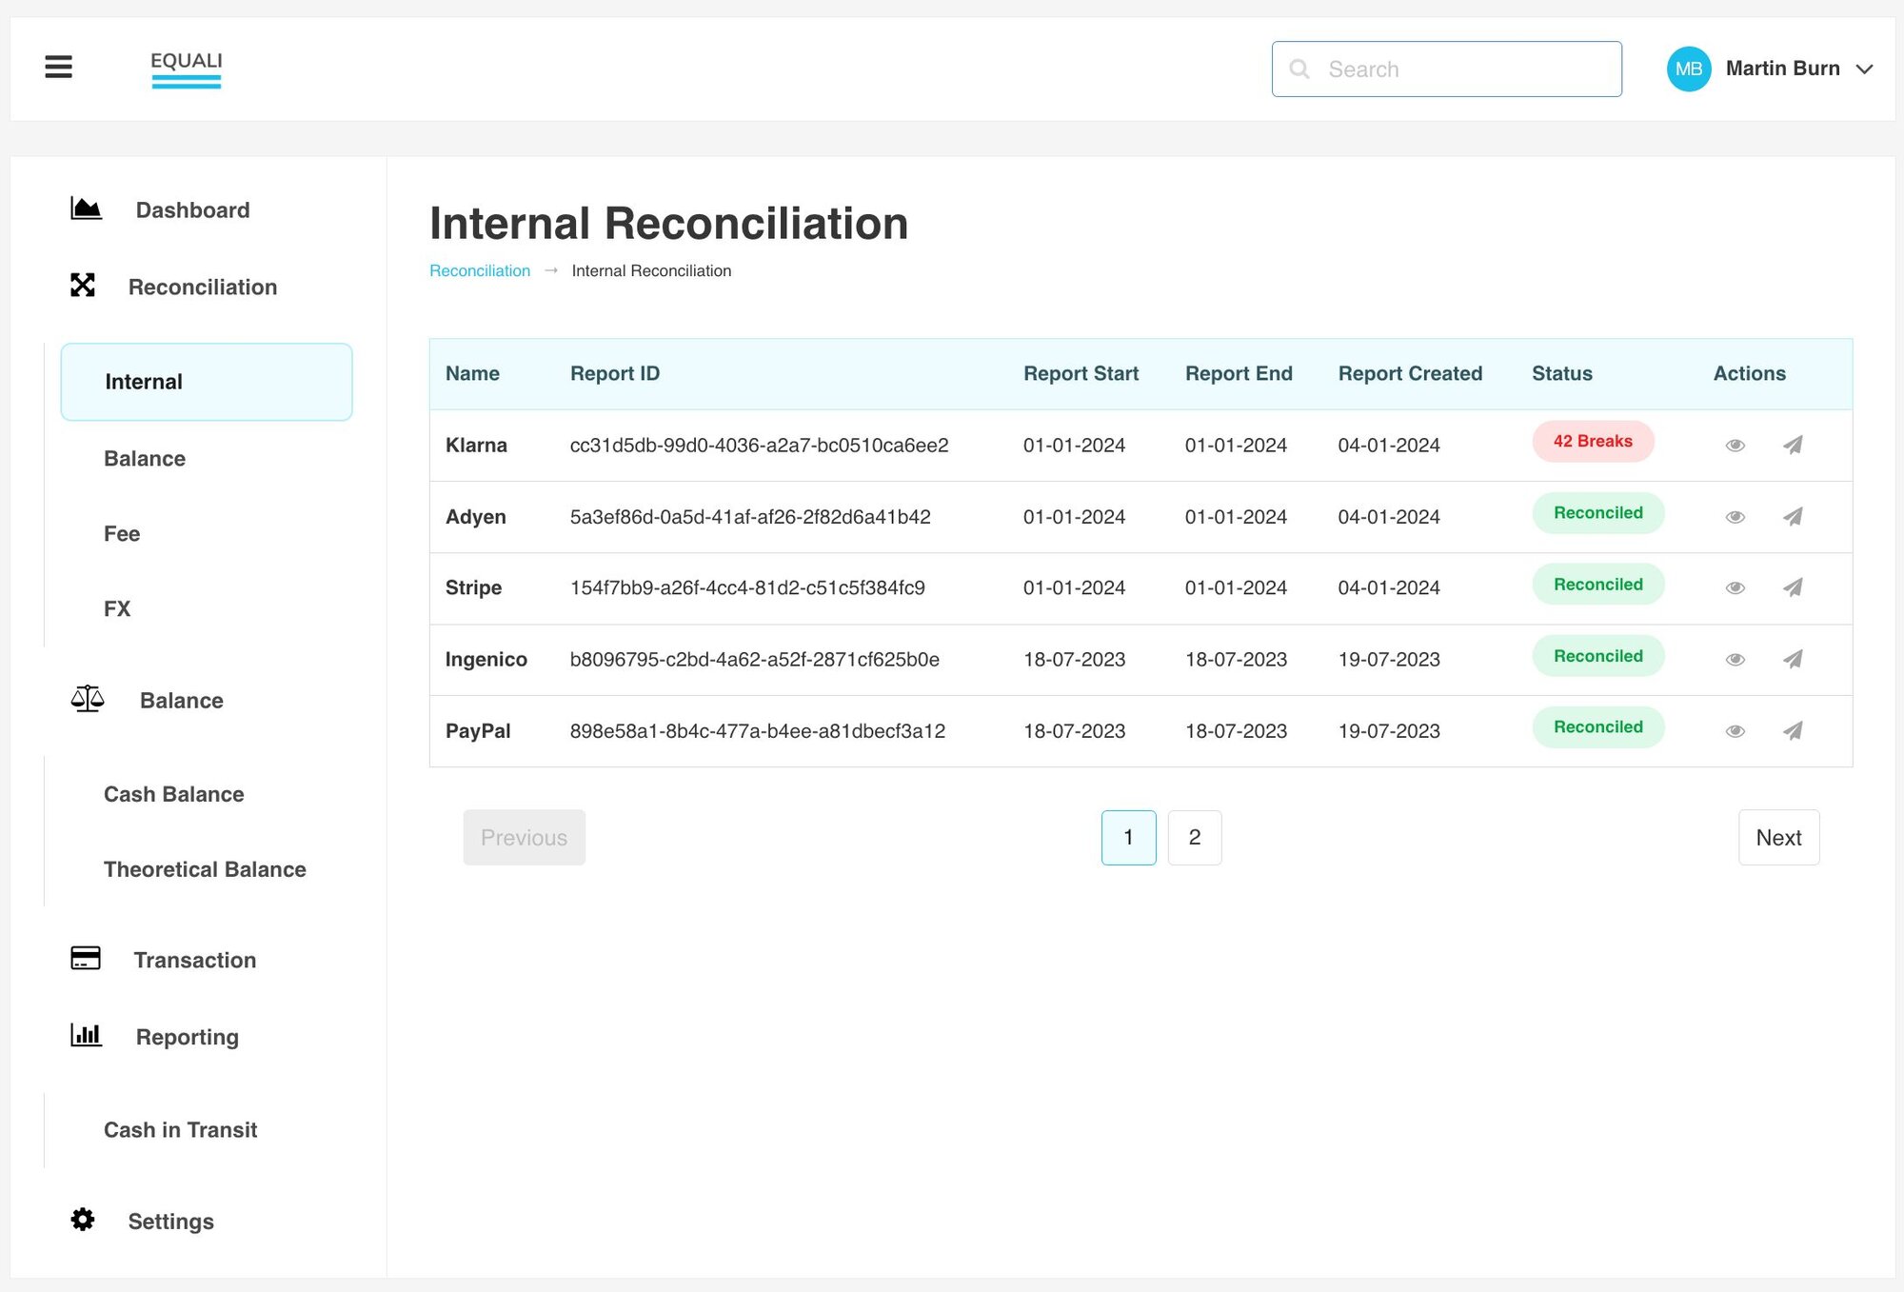The width and height of the screenshot is (1904, 1292).
Task: Click the Dashboard chart icon
Action: 86,209
